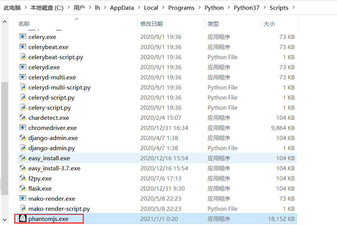This screenshot has width=337, height=225.
Task: Go to Python37 folder in address bar
Action: 246,8
